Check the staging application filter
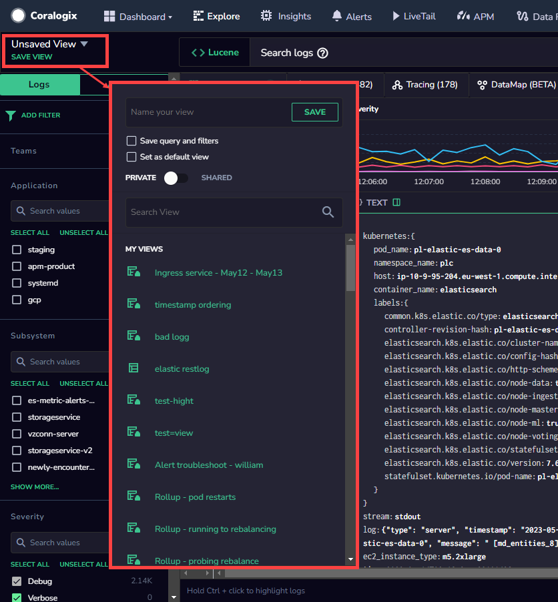The image size is (558, 602). [x=17, y=250]
